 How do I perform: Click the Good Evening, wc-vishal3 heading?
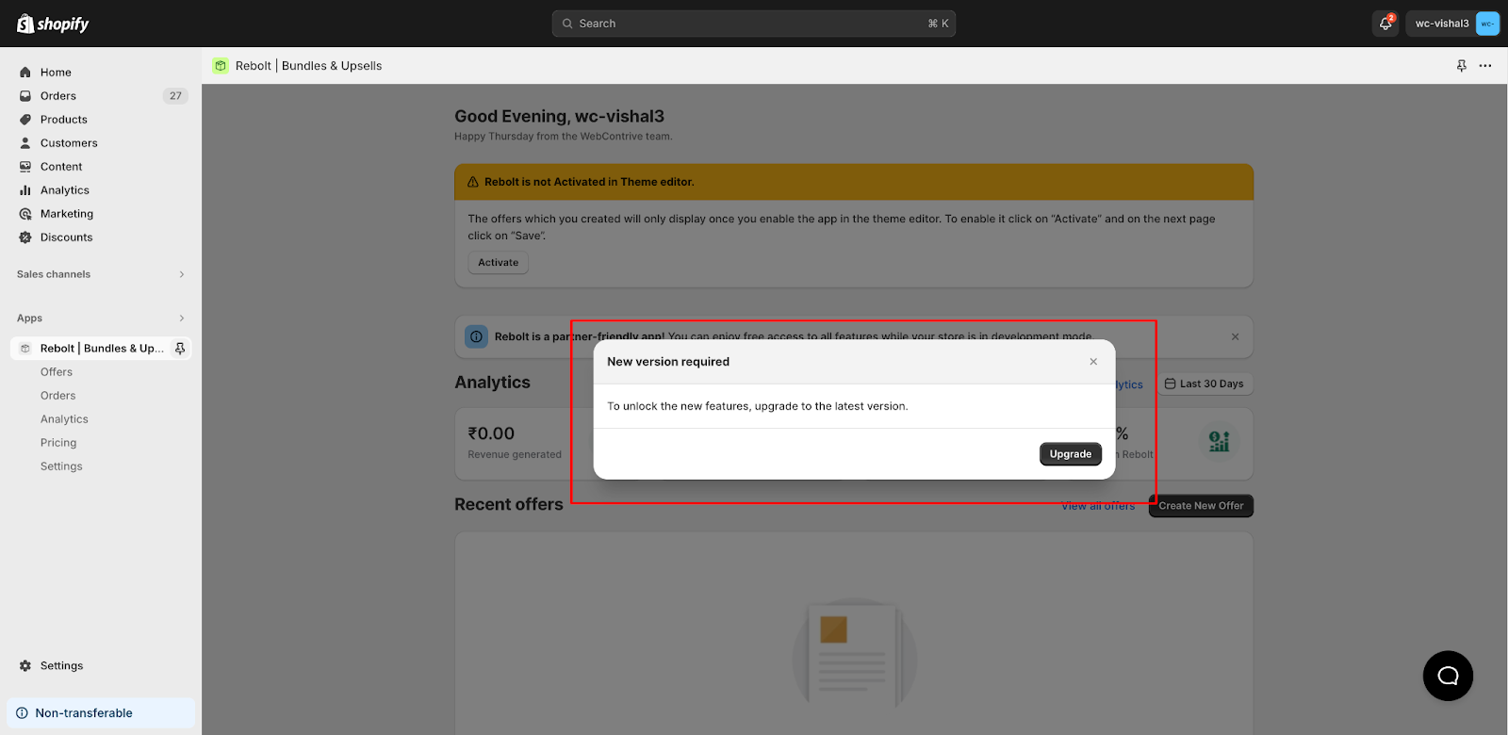pyautogui.click(x=559, y=116)
